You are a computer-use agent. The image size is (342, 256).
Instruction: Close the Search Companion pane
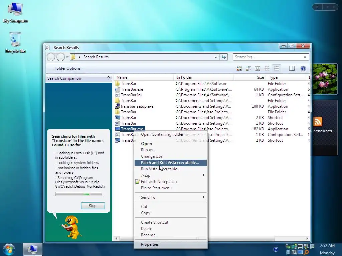click(109, 77)
